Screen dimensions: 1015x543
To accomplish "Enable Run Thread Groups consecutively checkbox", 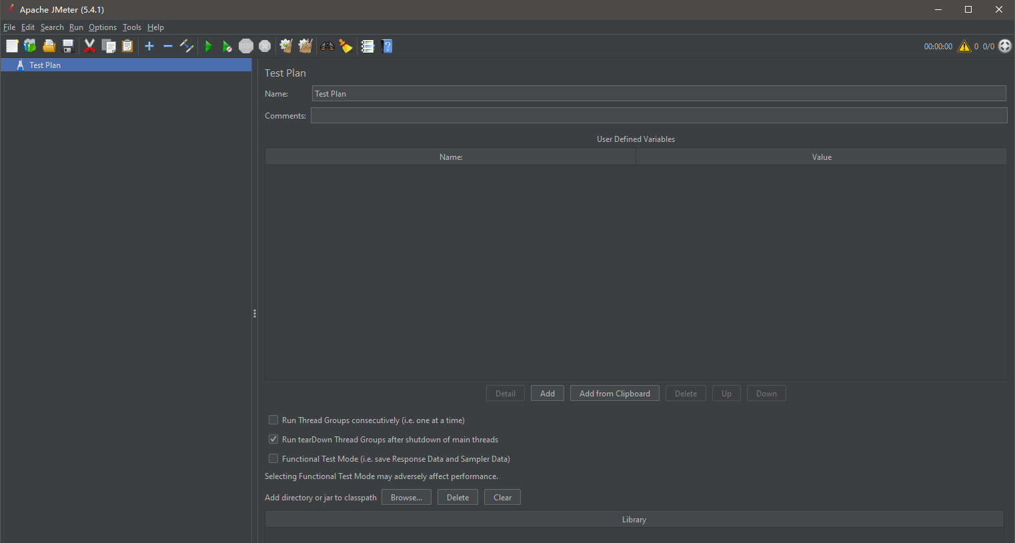I will pos(273,420).
